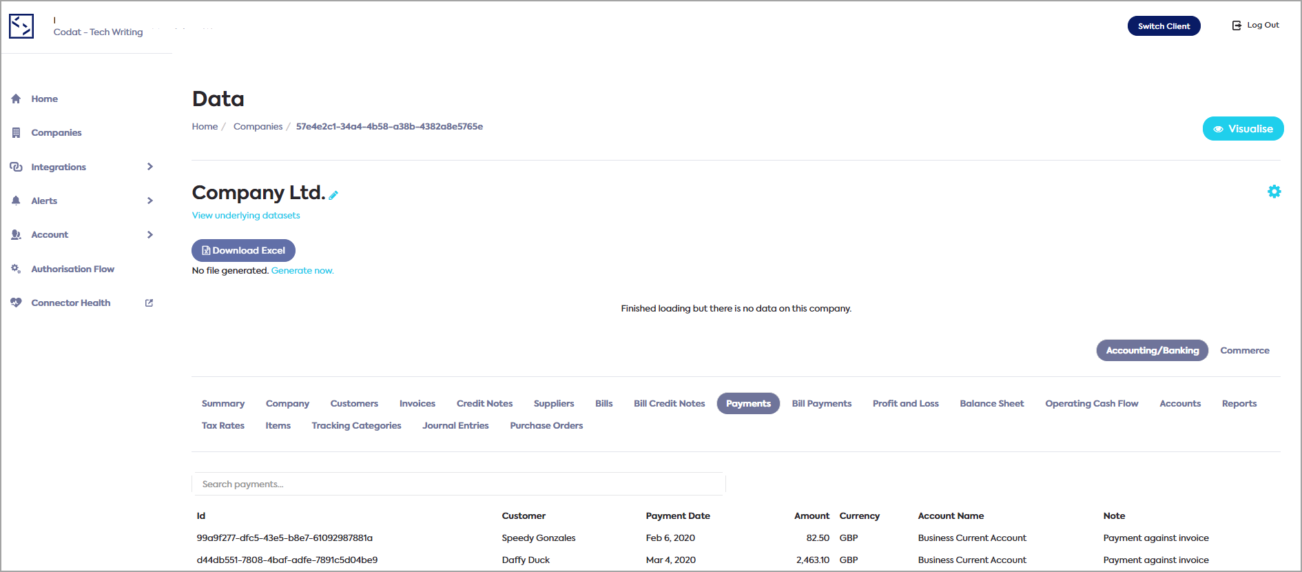The height and width of the screenshot is (572, 1302).
Task: Go to Home breadcrumb link
Action: 205,126
